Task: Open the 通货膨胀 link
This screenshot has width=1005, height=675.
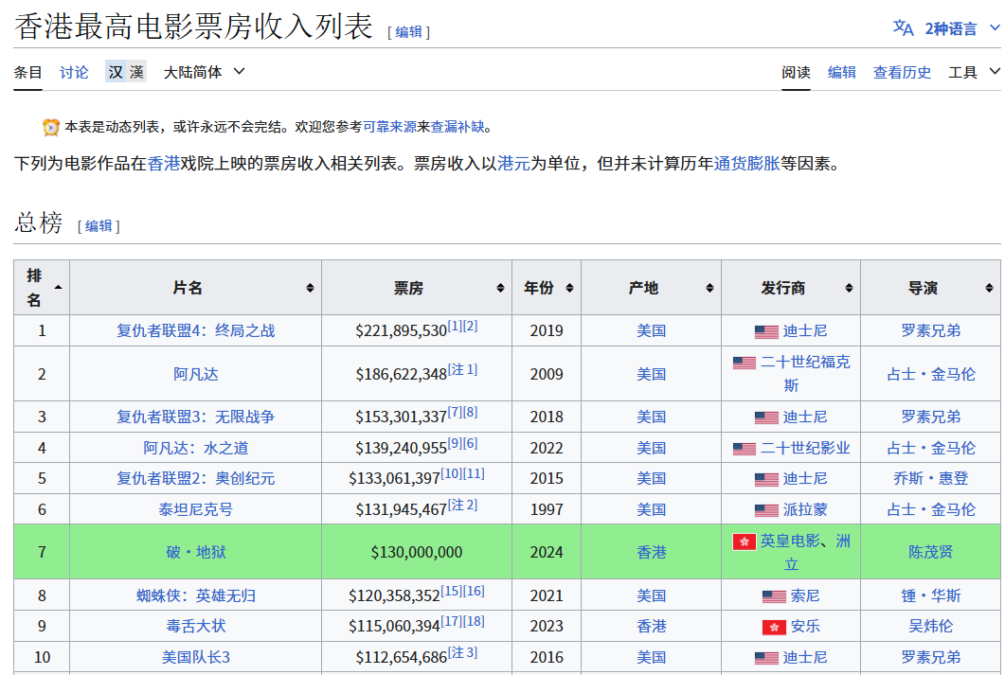Action: tap(746, 163)
